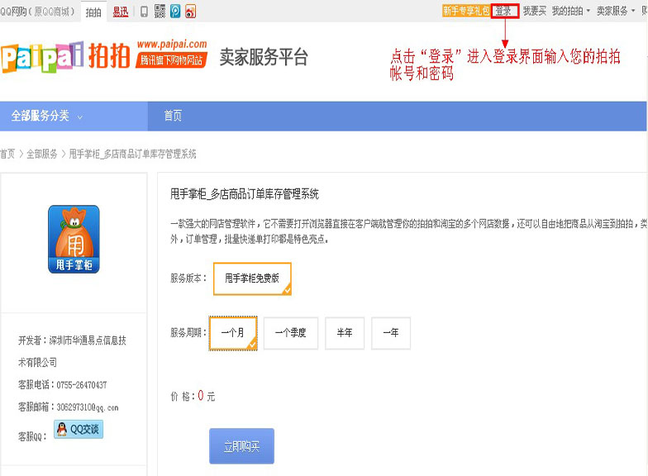
Task: Open the 易迅 tab in top bar
Action: [x=121, y=12]
